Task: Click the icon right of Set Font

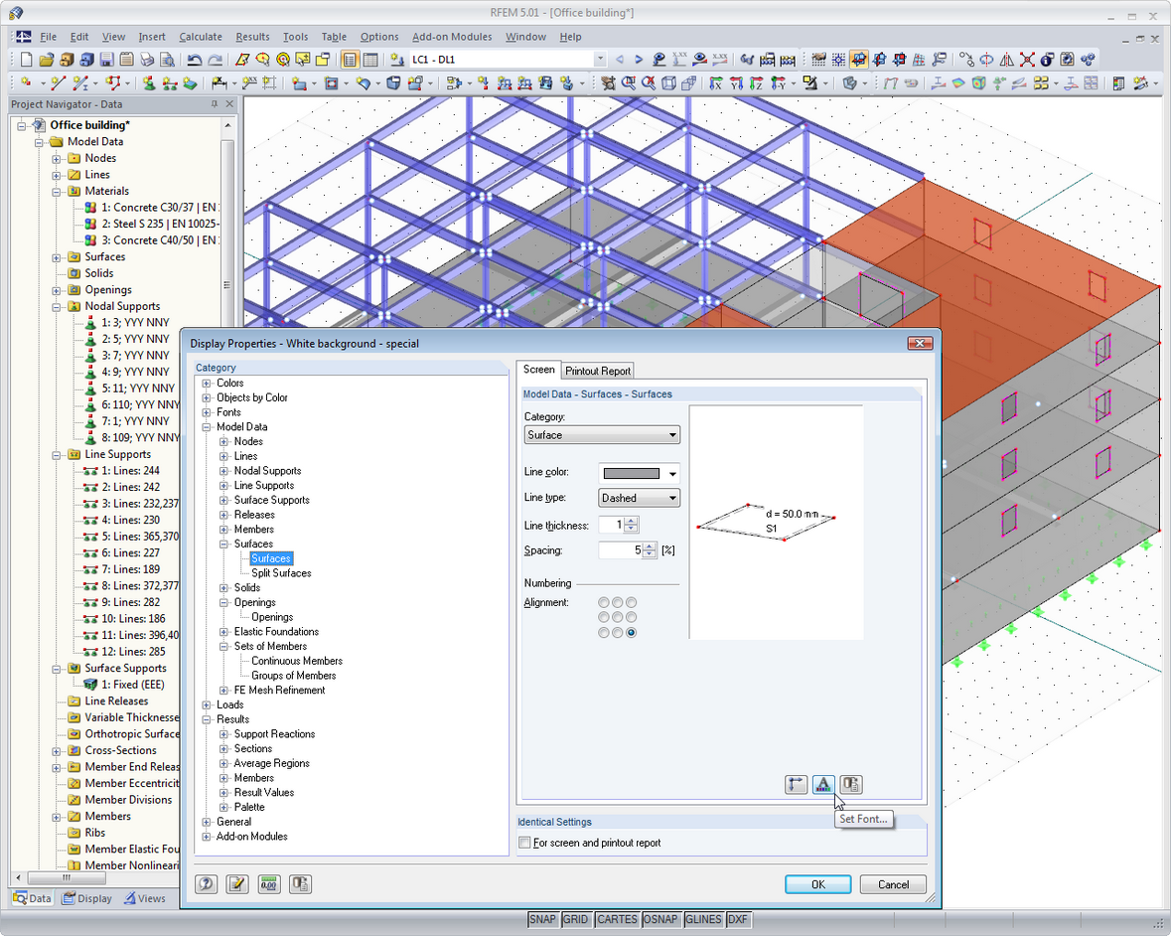Action: click(x=850, y=784)
